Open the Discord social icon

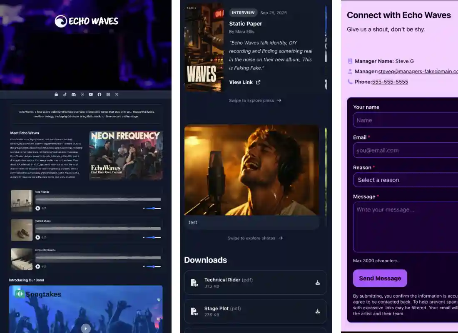tap(74, 94)
